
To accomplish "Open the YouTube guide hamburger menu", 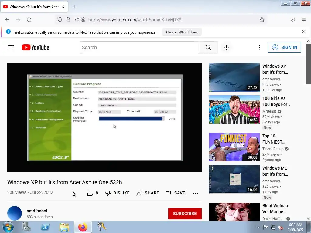I will coord(11,47).
